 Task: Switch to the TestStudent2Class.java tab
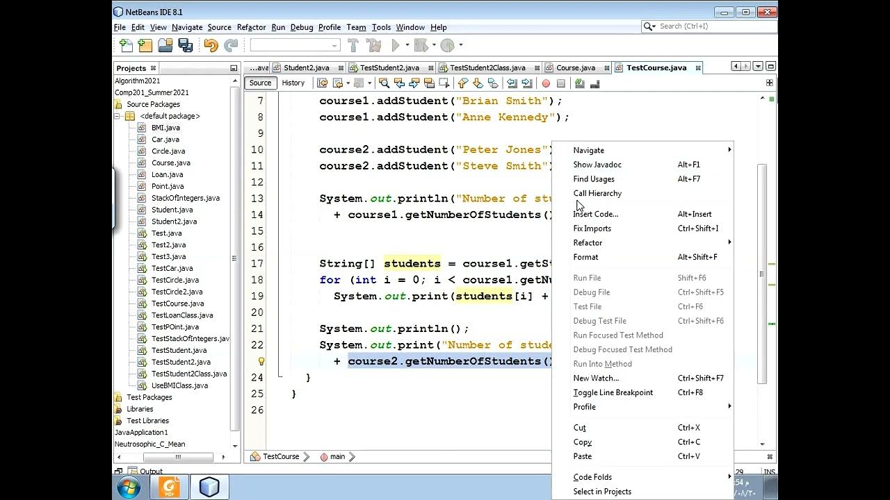coord(487,67)
